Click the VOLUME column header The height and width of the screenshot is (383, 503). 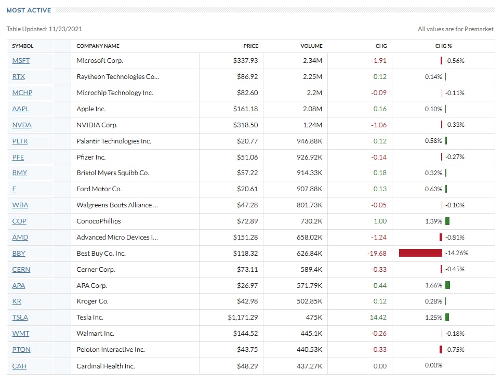point(311,46)
